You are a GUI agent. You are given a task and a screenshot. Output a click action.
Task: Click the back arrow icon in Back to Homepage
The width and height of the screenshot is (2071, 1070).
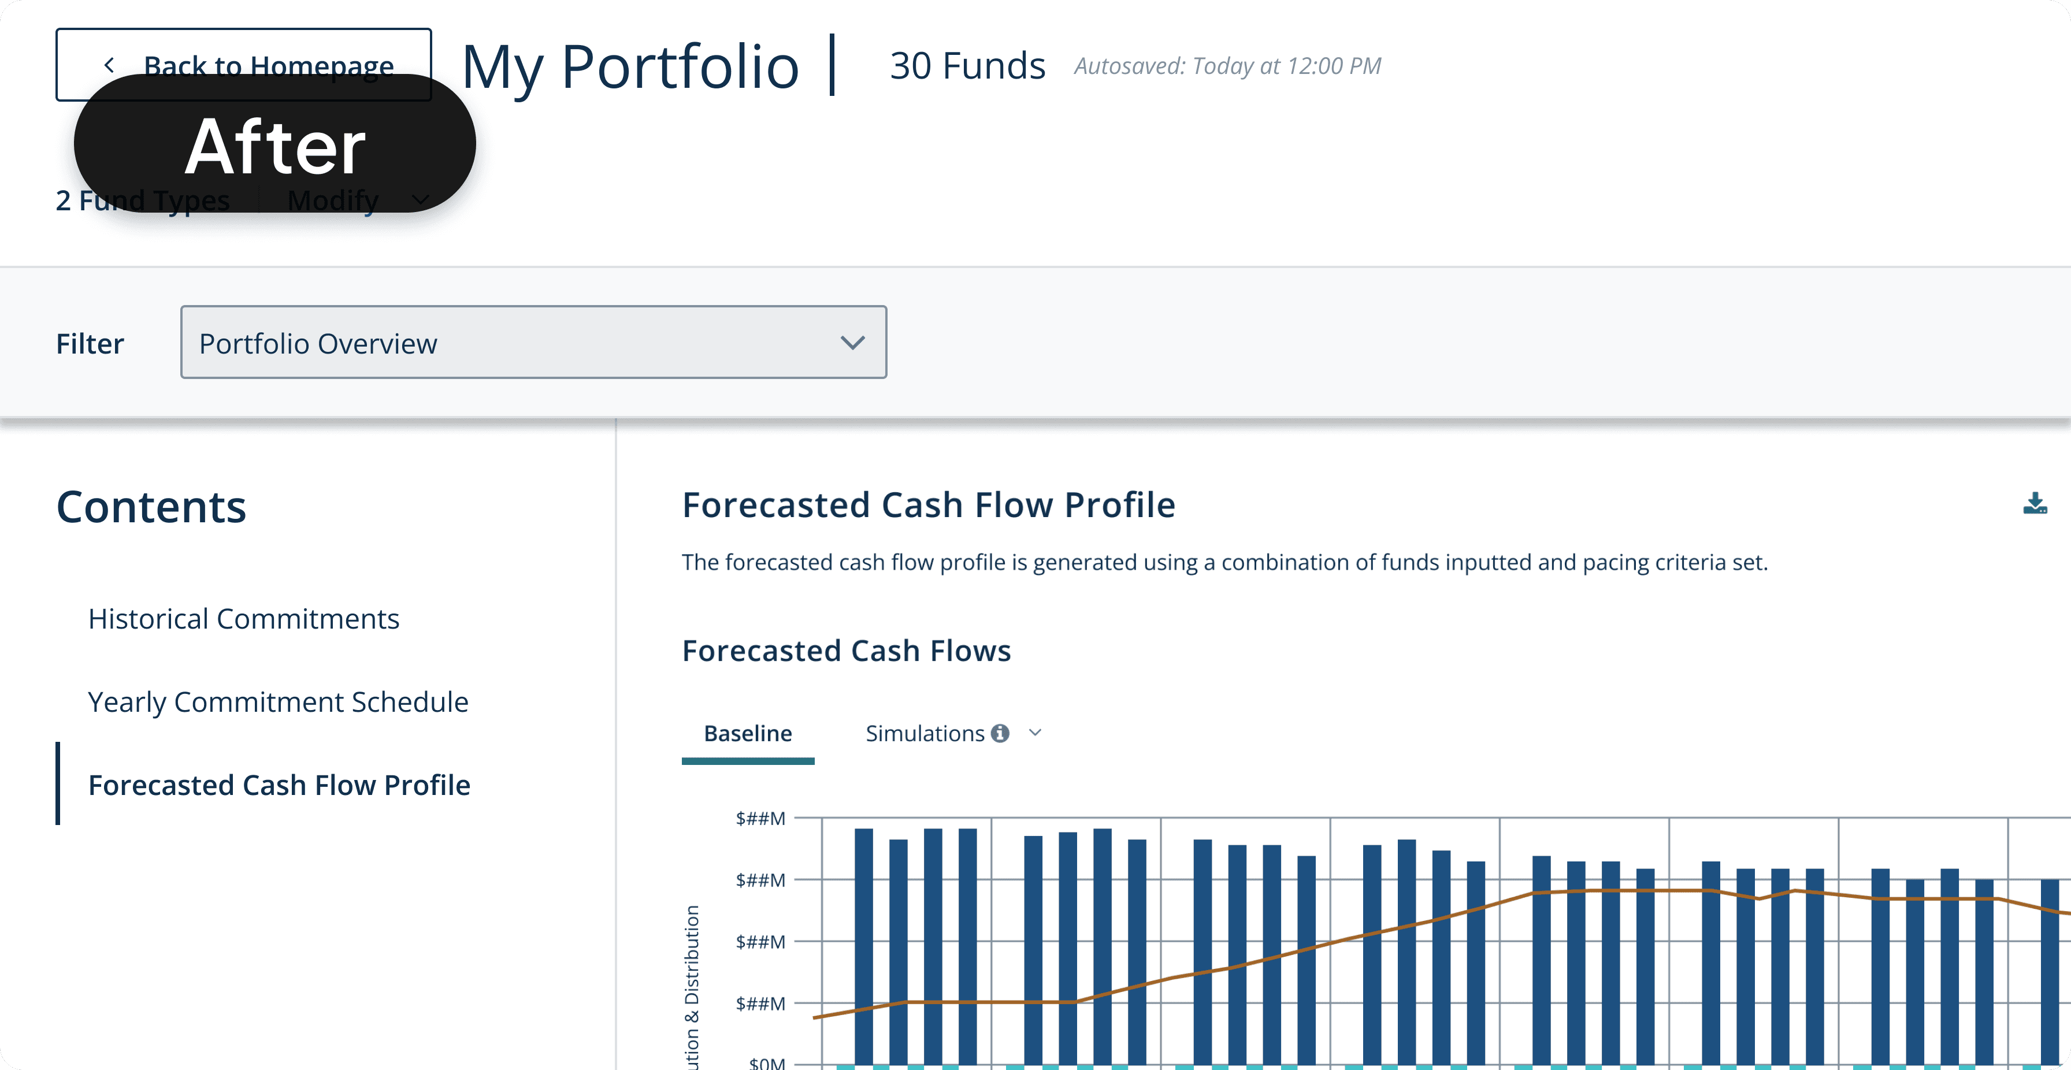pyautogui.click(x=109, y=65)
